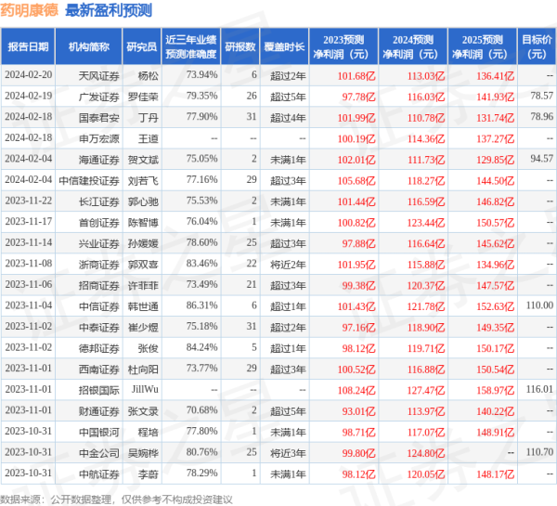Select the 2023预测净利润 column header

pyautogui.click(x=343, y=46)
